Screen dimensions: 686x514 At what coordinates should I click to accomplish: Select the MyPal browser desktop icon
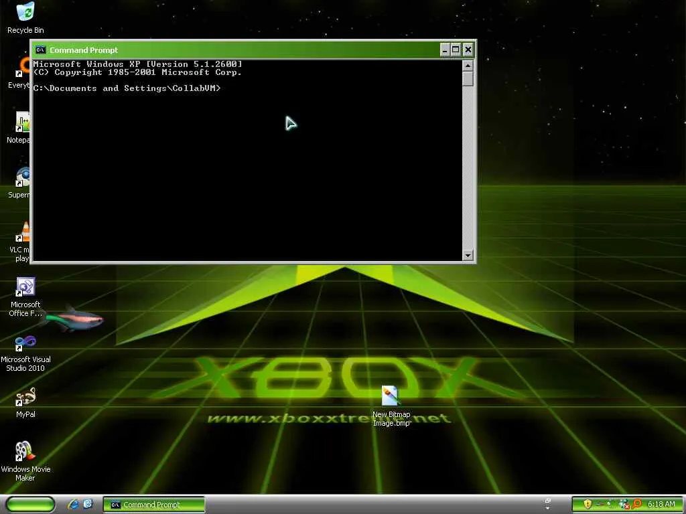click(25, 402)
